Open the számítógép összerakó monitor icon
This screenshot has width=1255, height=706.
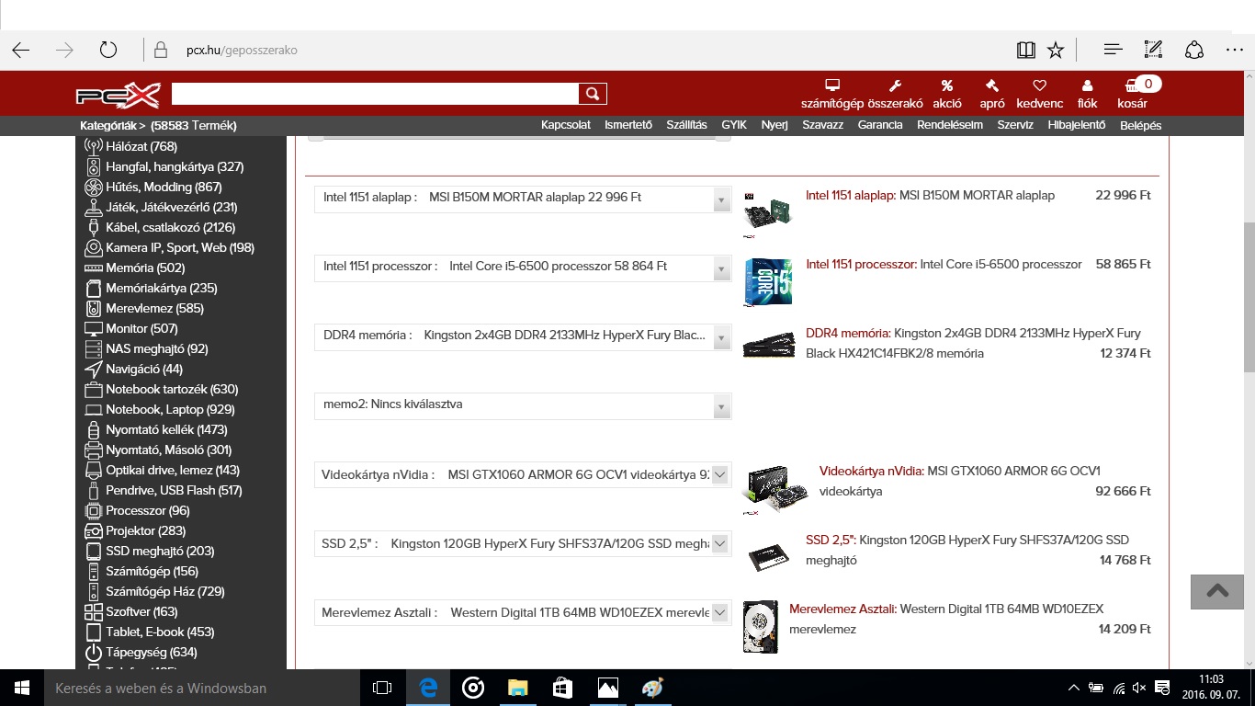(832, 85)
